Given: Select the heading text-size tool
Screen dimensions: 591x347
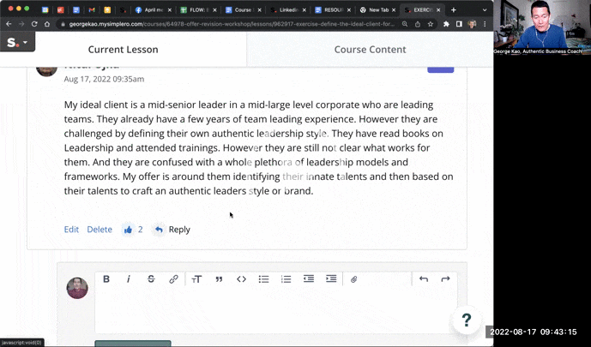Looking at the screenshot, I should click(x=196, y=279).
